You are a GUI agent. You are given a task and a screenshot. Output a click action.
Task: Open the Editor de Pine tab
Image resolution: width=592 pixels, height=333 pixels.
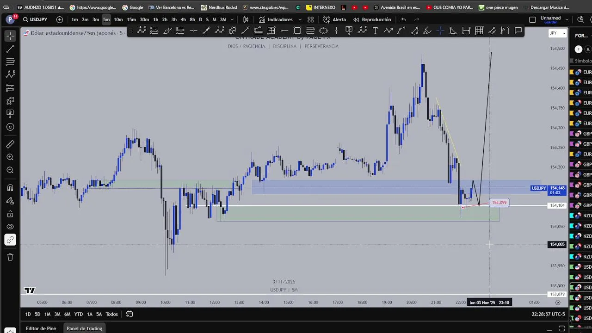tap(41, 328)
